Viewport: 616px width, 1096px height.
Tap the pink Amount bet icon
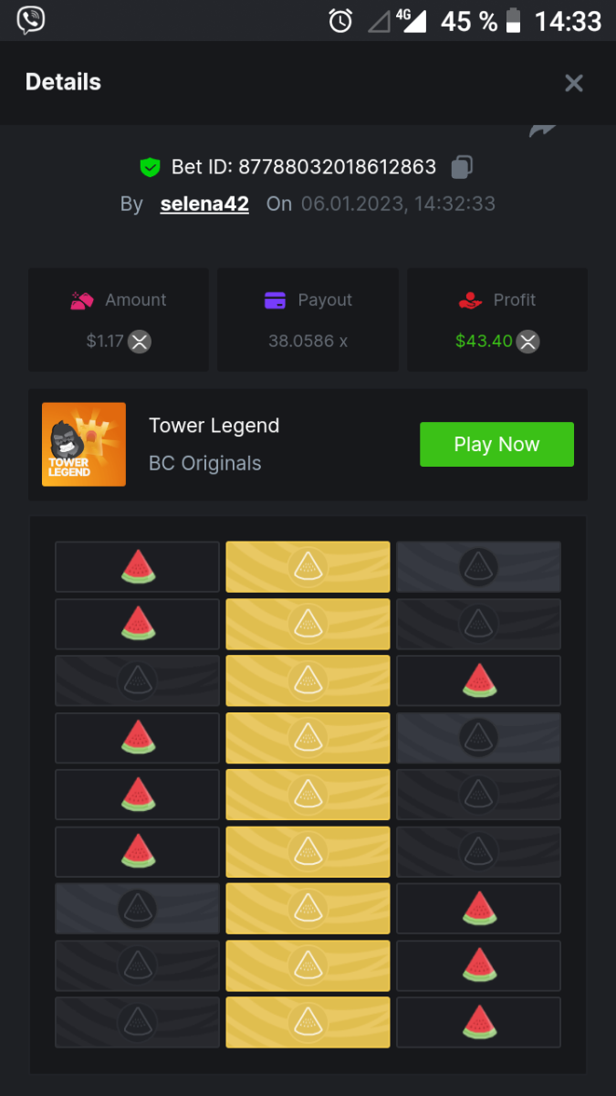pyautogui.click(x=82, y=300)
